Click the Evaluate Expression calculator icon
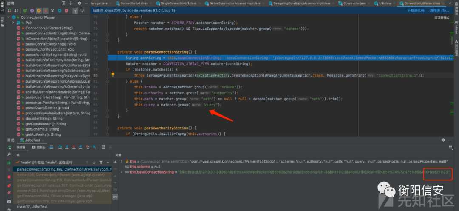Viewport: 459px width, 211px height. click(104, 147)
